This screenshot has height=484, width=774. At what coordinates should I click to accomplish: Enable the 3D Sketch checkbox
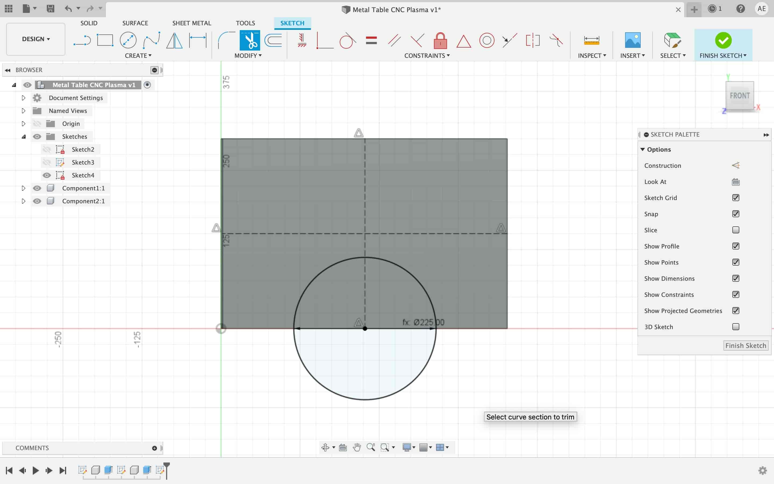pyautogui.click(x=736, y=327)
